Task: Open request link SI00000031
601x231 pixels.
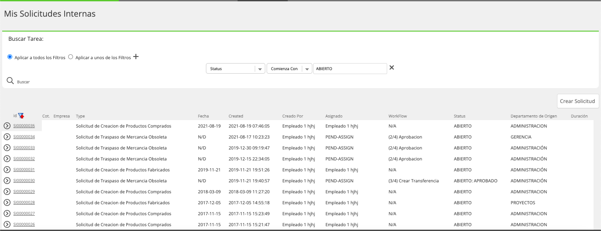Action: pyautogui.click(x=24, y=170)
